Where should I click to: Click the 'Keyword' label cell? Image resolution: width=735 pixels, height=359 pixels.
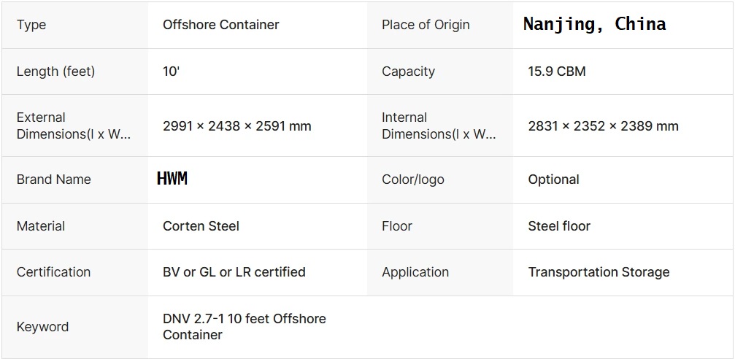[42, 327]
